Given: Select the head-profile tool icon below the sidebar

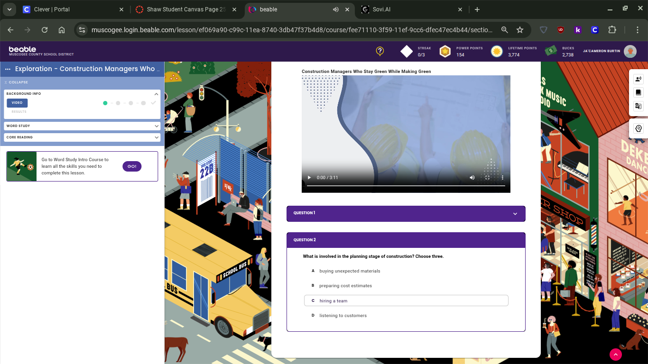Looking at the screenshot, I should coord(638,128).
